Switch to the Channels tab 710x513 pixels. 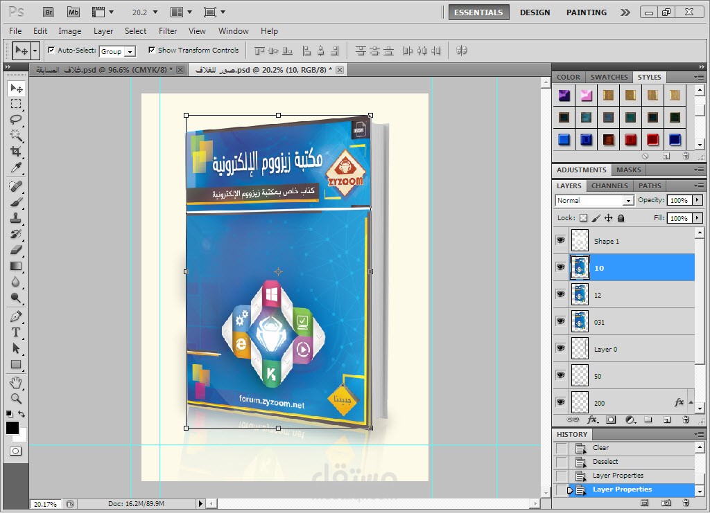pos(609,186)
